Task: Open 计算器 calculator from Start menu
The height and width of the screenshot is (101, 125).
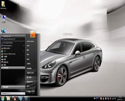Action: pos(13,57)
